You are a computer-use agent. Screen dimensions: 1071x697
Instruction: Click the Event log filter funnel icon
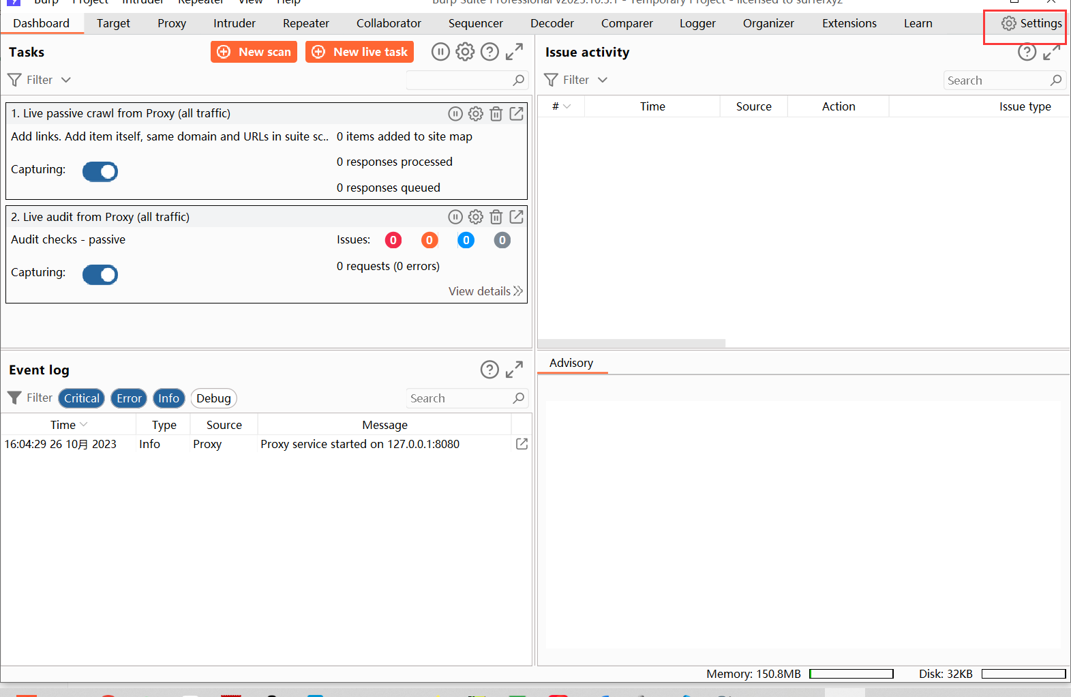(14, 398)
